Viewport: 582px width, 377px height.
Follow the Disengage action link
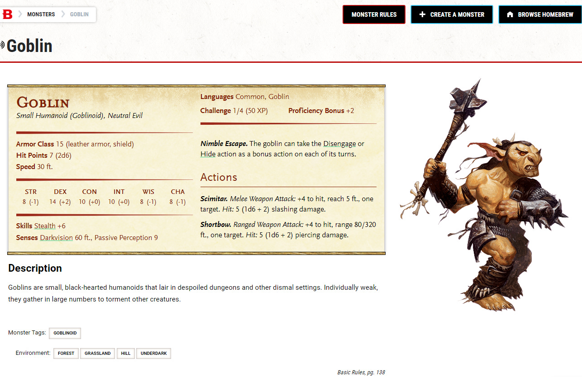point(339,143)
